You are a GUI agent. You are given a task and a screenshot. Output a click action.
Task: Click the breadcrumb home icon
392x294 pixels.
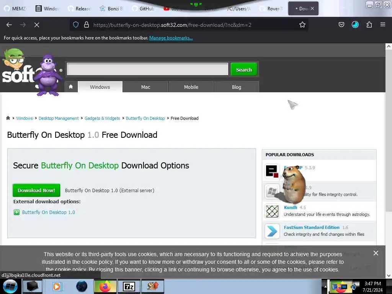(8, 118)
